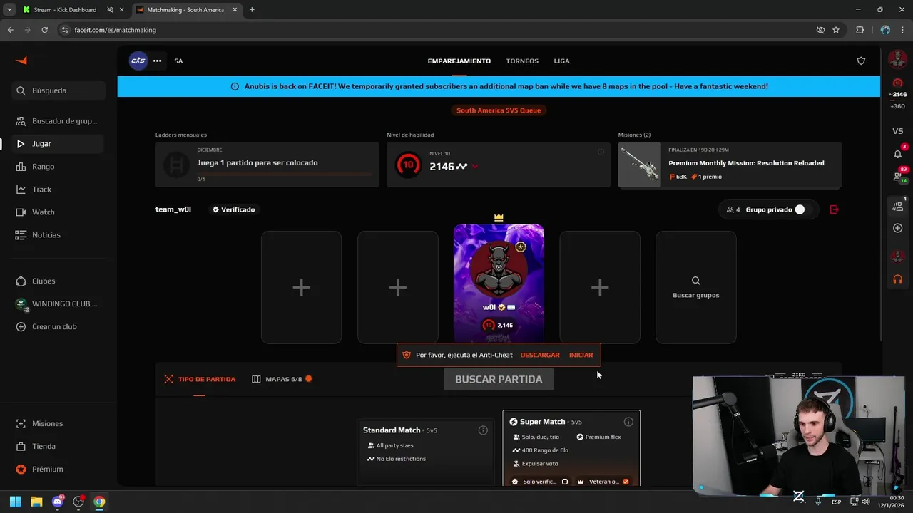
Task: Select the TIPO DE PARTIDA tab
Action: [x=200, y=379]
